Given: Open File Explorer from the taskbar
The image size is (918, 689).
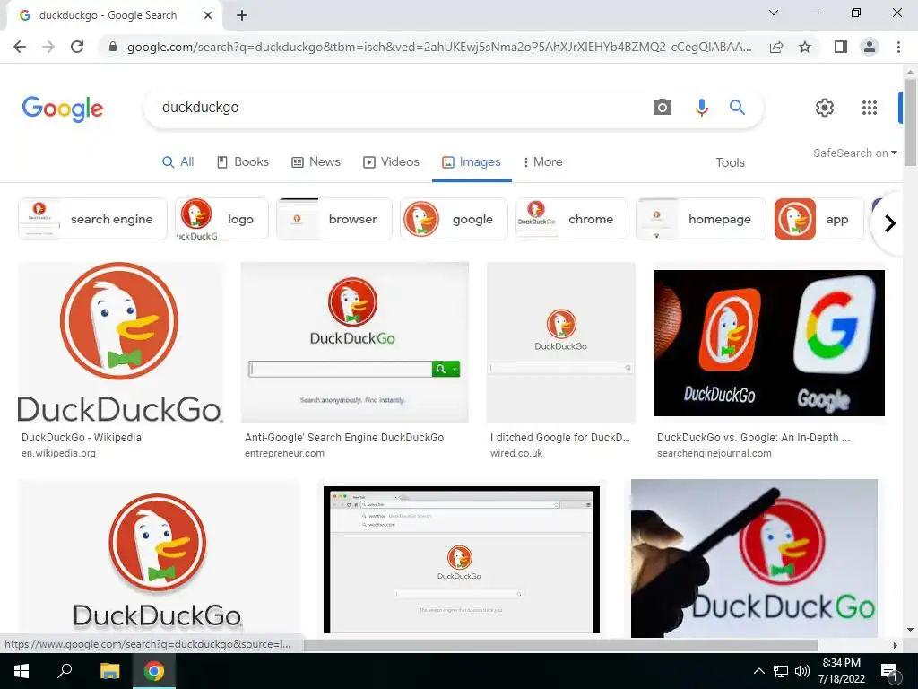Looking at the screenshot, I should click(109, 671).
